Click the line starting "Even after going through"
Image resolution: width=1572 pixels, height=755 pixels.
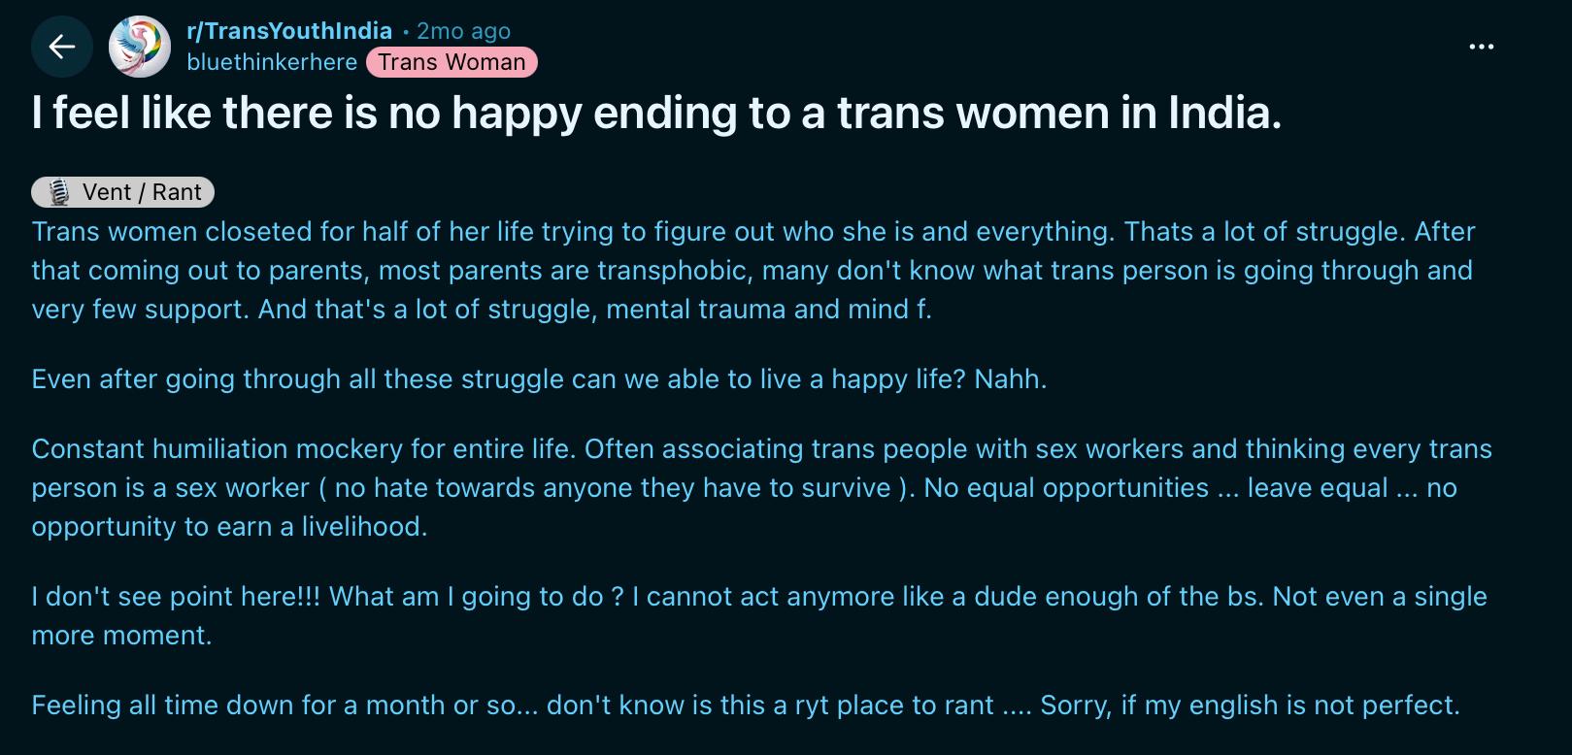pos(539,378)
